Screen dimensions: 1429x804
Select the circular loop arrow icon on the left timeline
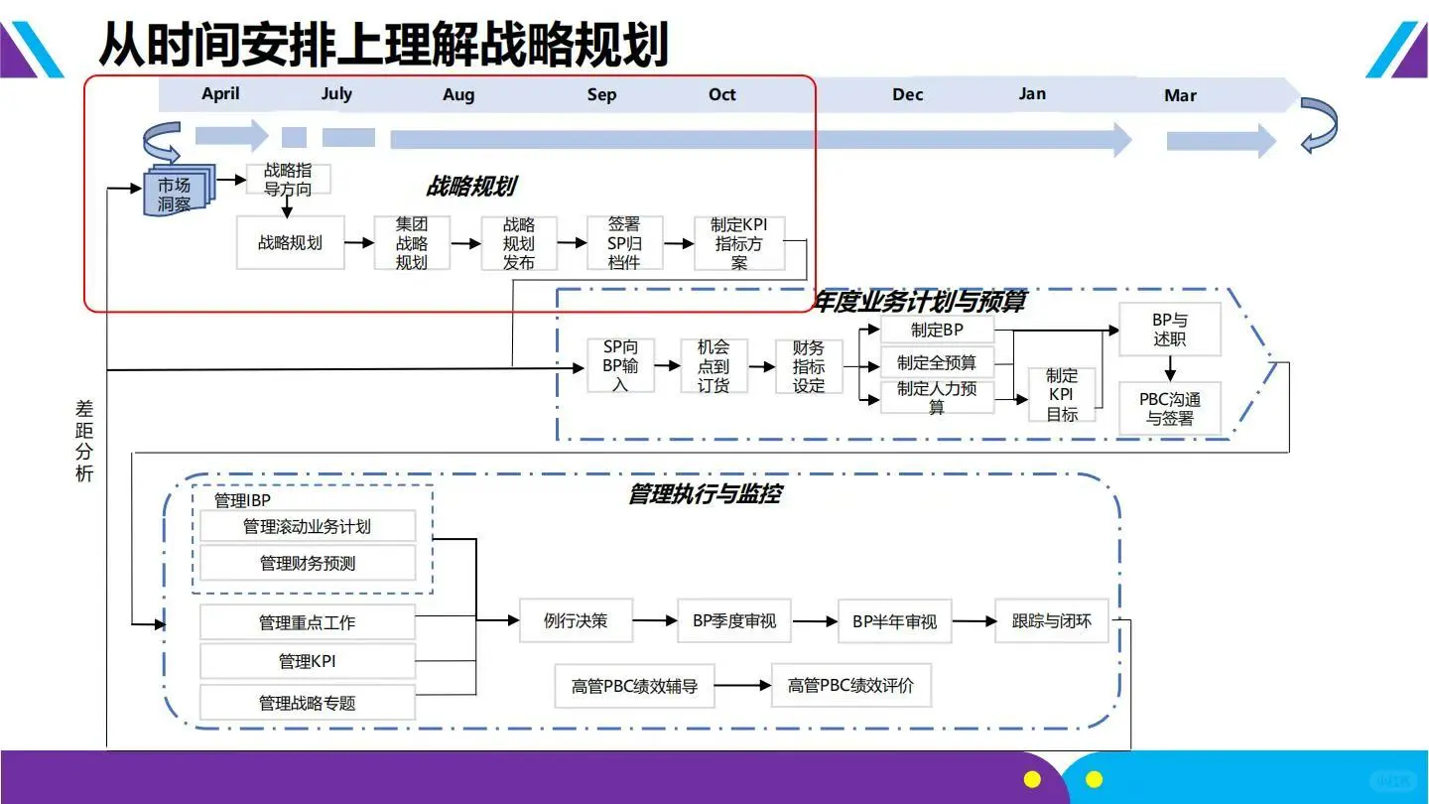(162, 140)
